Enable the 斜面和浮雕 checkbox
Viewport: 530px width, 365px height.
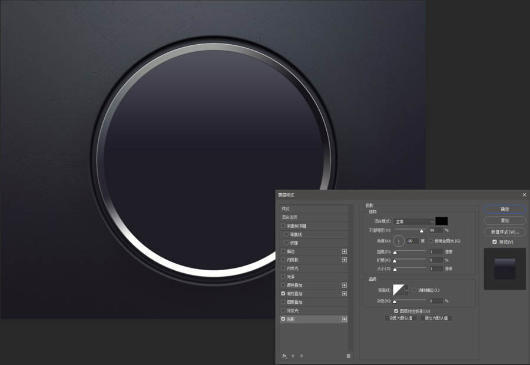(283, 226)
